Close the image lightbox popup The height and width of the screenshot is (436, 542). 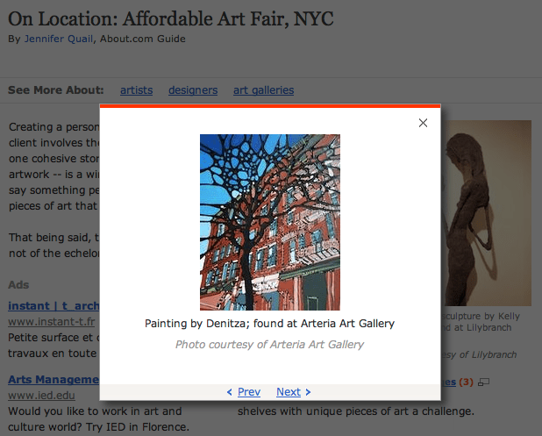pyautogui.click(x=423, y=123)
